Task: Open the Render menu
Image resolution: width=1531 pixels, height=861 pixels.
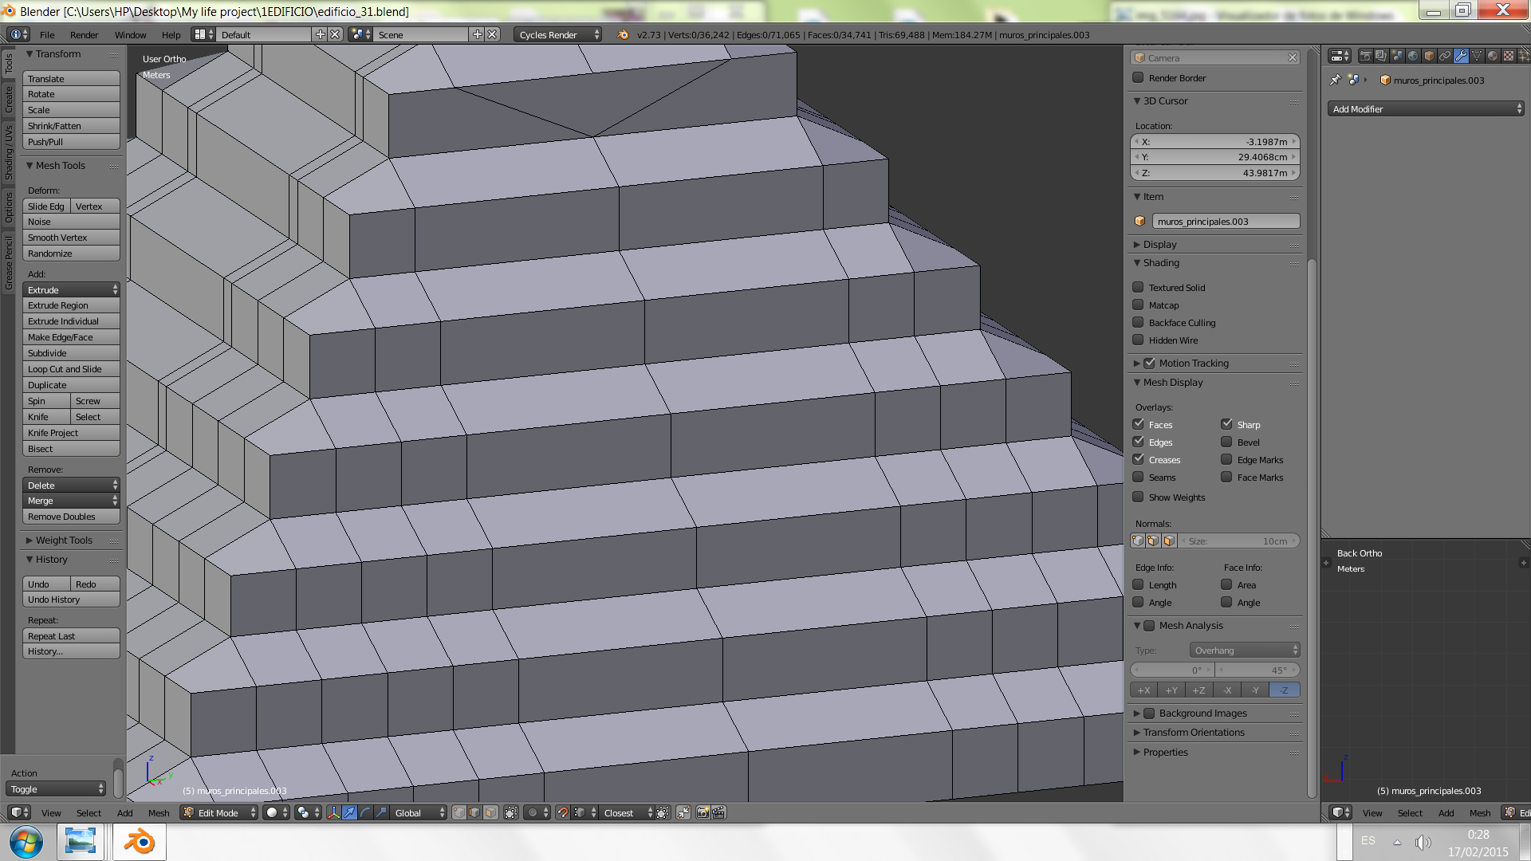Action: [x=84, y=35]
